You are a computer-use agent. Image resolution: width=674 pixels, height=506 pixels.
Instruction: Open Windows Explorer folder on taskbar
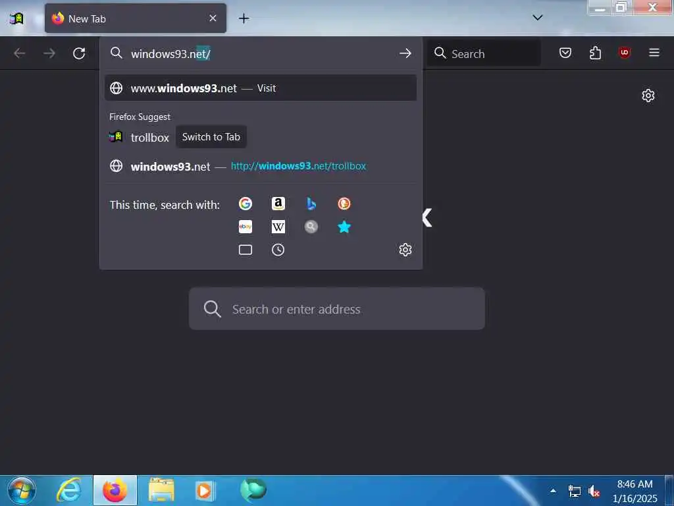(161, 490)
